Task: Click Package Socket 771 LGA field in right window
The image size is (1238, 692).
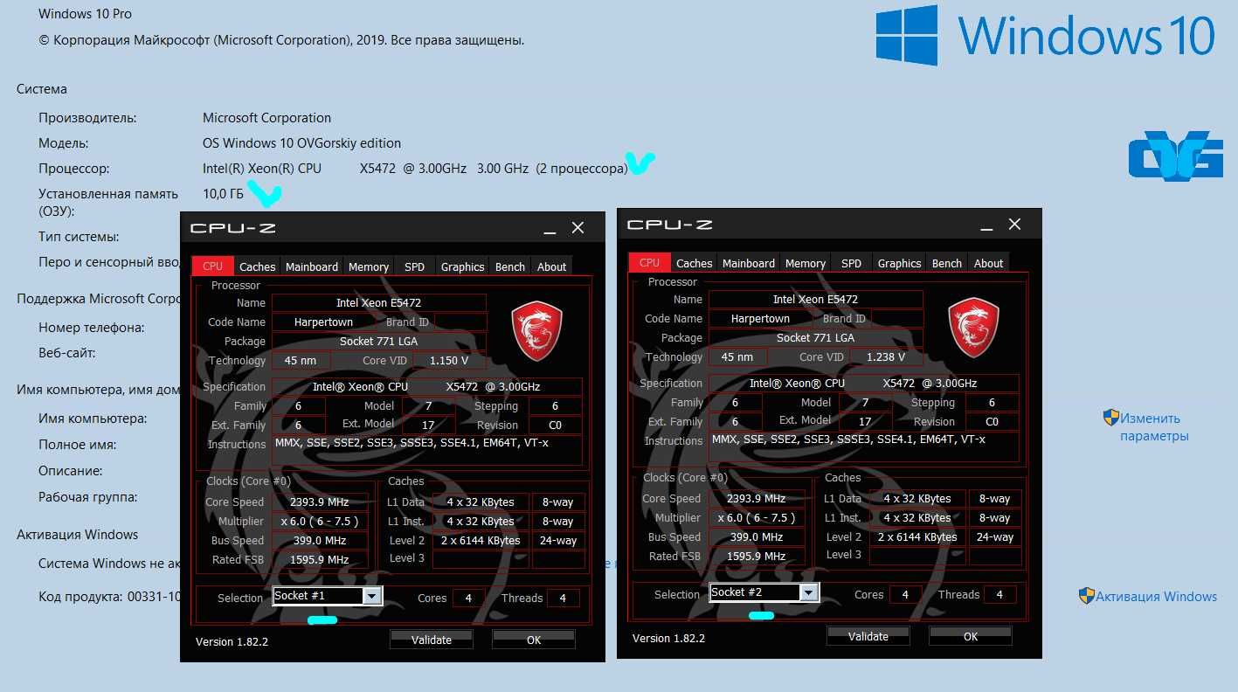Action: (815, 337)
